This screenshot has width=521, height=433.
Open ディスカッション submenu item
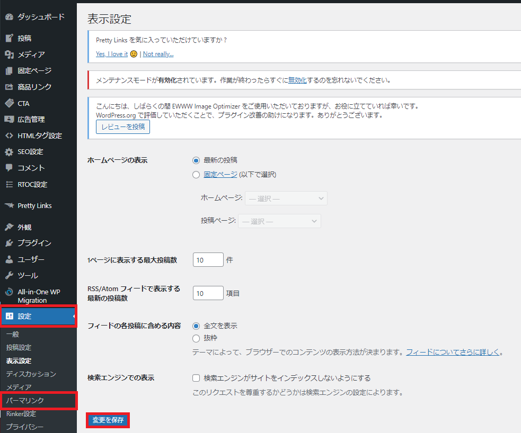(x=31, y=374)
